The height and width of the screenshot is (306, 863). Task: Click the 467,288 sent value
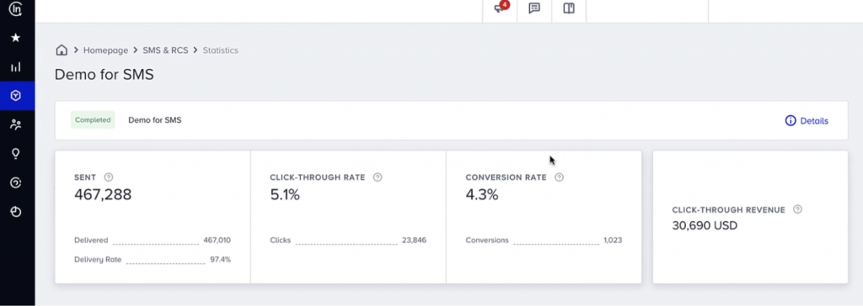(103, 194)
